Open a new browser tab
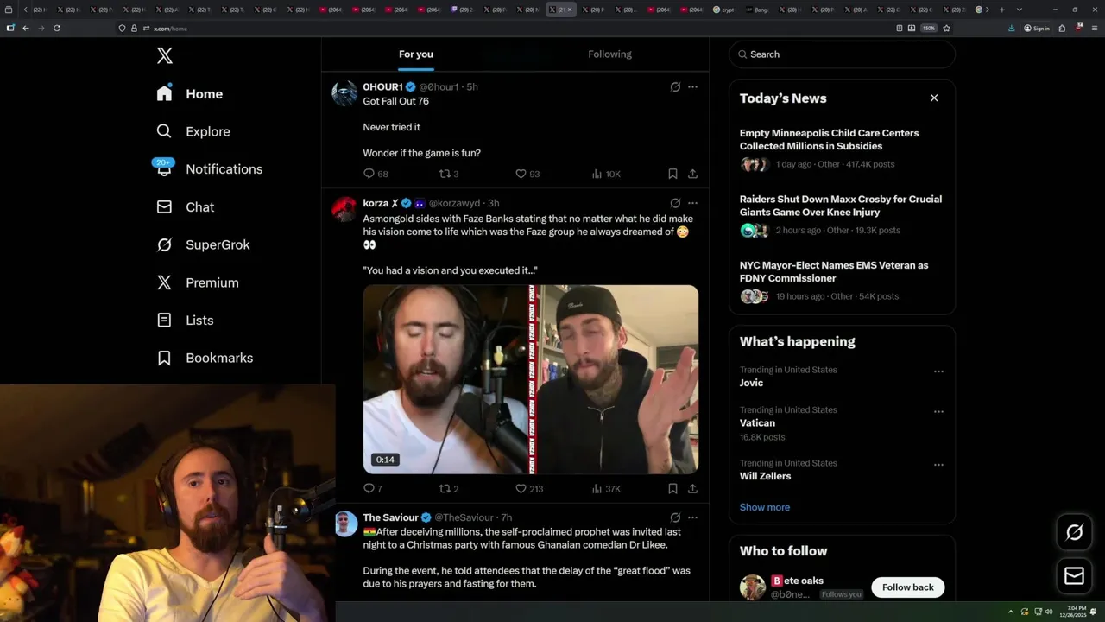This screenshot has width=1105, height=622. click(x=1001, y=10)
